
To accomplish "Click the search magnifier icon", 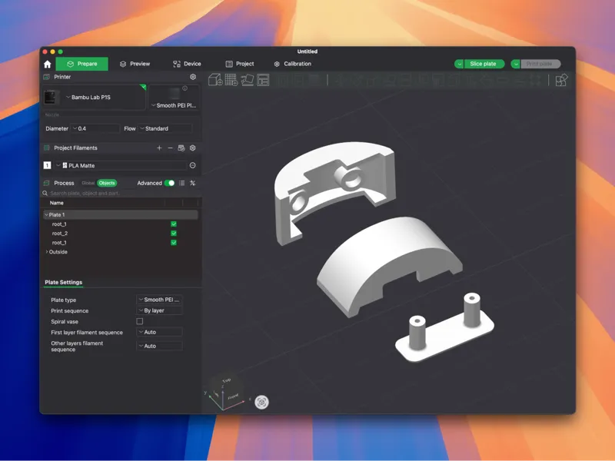I will tap(45, 193).
